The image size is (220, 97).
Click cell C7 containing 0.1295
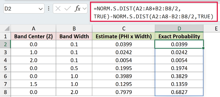[x=124, y=84]
